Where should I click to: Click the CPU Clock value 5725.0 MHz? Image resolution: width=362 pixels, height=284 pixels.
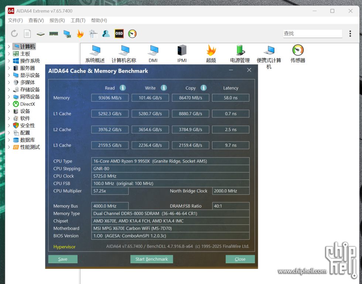[x=170, y=176]
